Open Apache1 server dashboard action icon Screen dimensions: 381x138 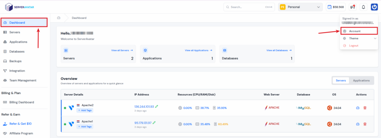pyautogui.click(x=358, y=124)
